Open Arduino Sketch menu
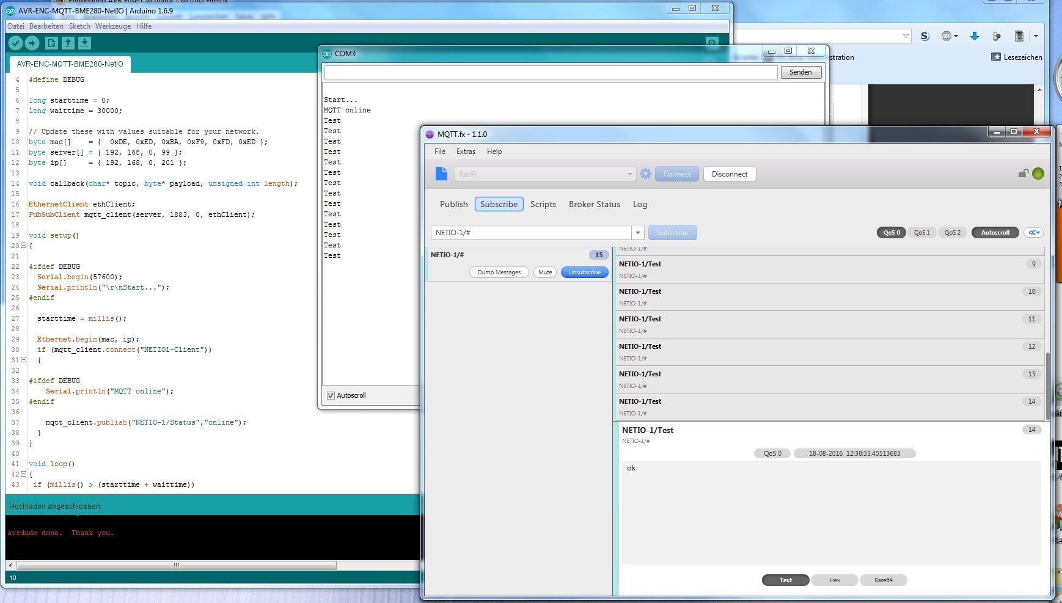 pyautogui.click(x=79, y=26)
